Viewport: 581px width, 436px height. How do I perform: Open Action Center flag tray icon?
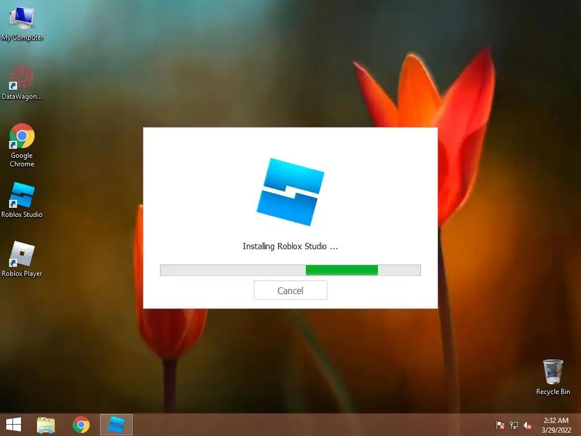pos(500,425)
